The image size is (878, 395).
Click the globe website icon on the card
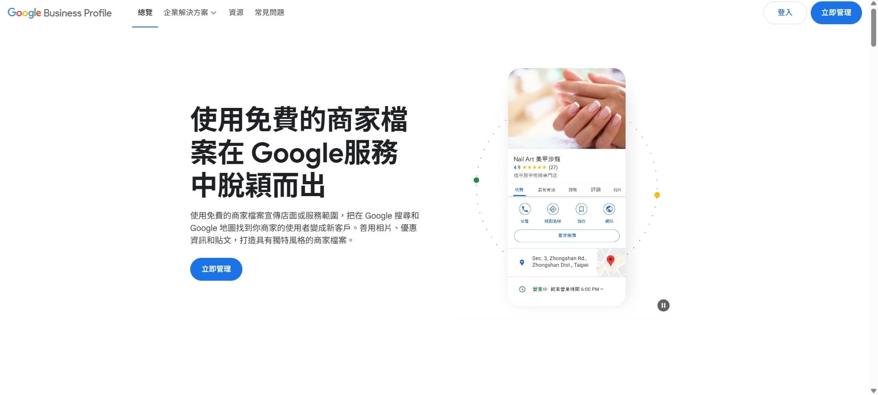pos(609,209)
